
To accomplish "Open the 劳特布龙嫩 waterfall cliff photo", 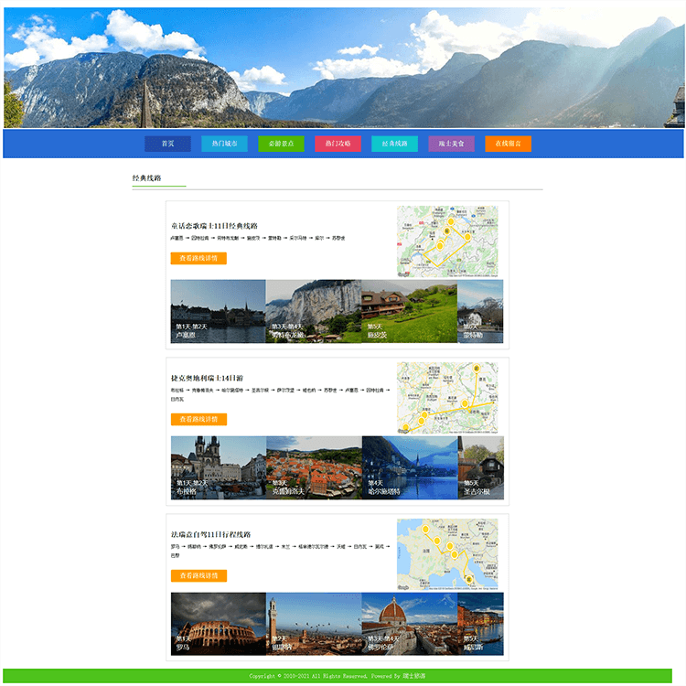I will click(314, 312).
